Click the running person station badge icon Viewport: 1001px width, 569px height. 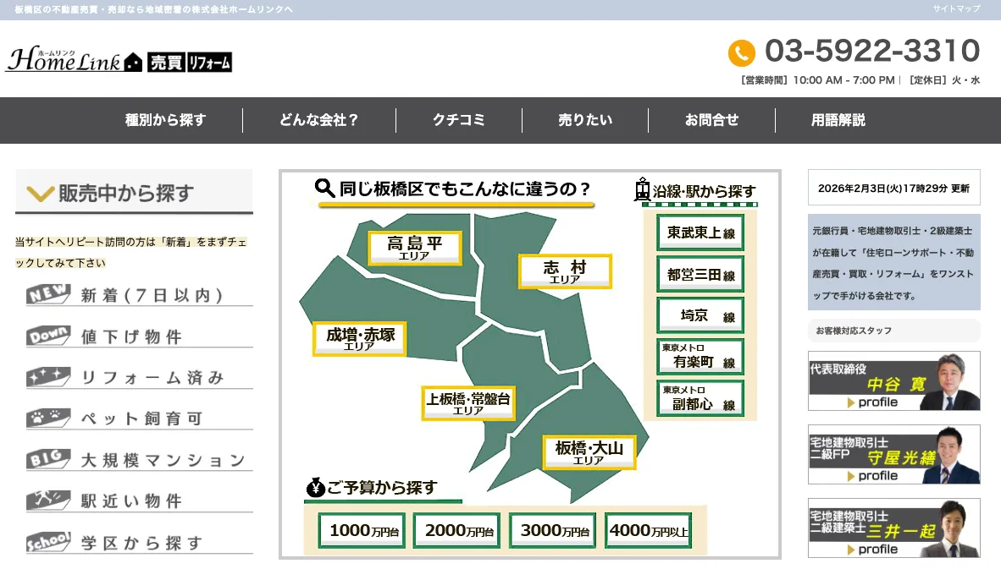(x=48, y=501)
